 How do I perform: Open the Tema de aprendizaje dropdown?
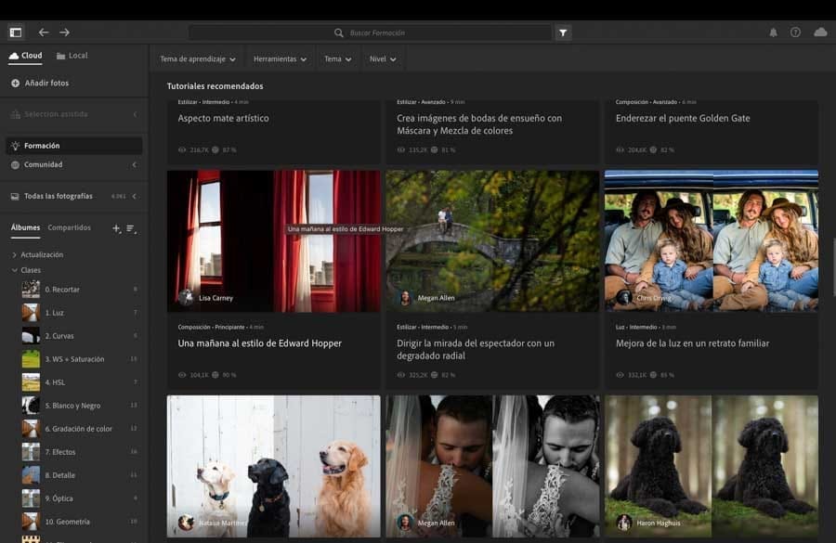tap(197, 58)
